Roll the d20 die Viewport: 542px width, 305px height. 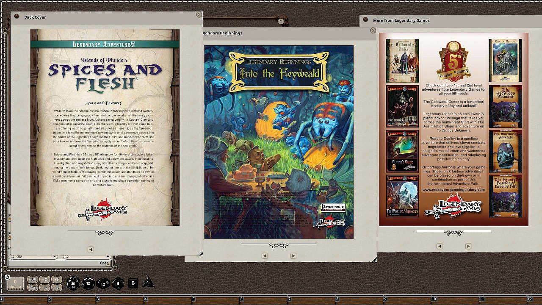(73, 283)
